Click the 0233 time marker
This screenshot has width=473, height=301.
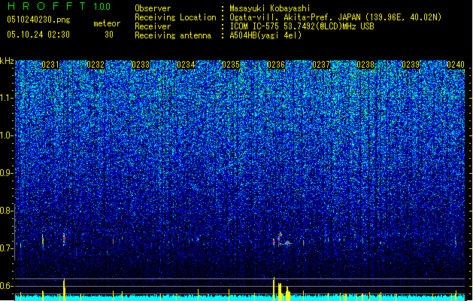click(141, 65)
